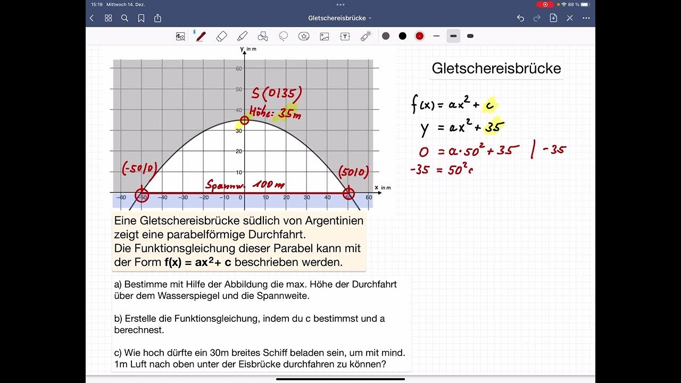Select the Highlighter tool
681x383 pixels.
click(242, 36)
